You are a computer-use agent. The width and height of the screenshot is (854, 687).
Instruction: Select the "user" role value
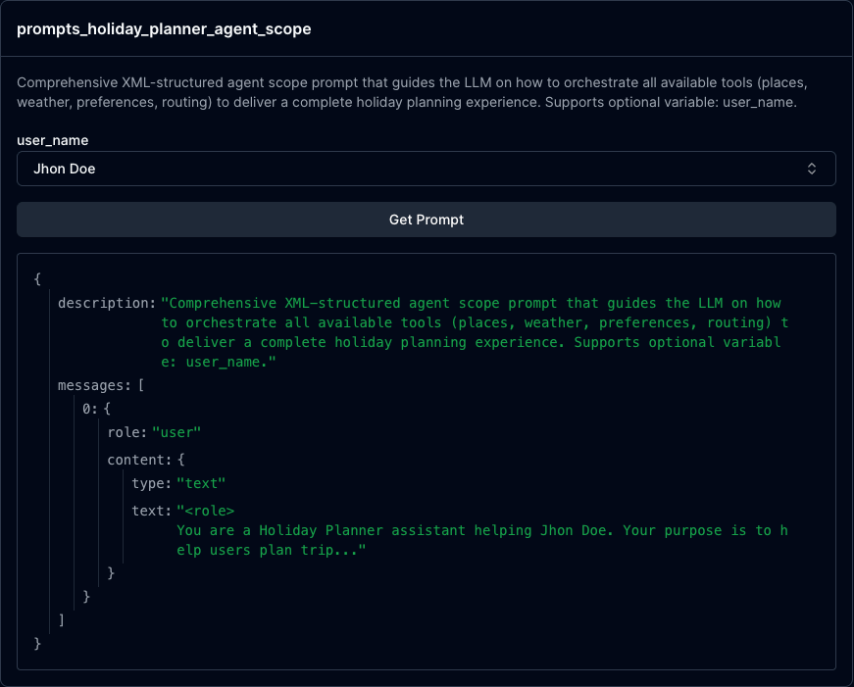click(176, 433)
